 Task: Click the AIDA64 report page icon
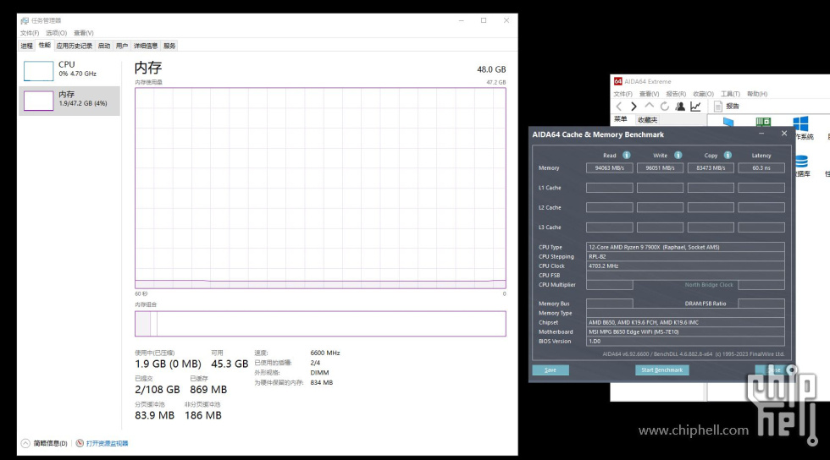tap(718, 107)
